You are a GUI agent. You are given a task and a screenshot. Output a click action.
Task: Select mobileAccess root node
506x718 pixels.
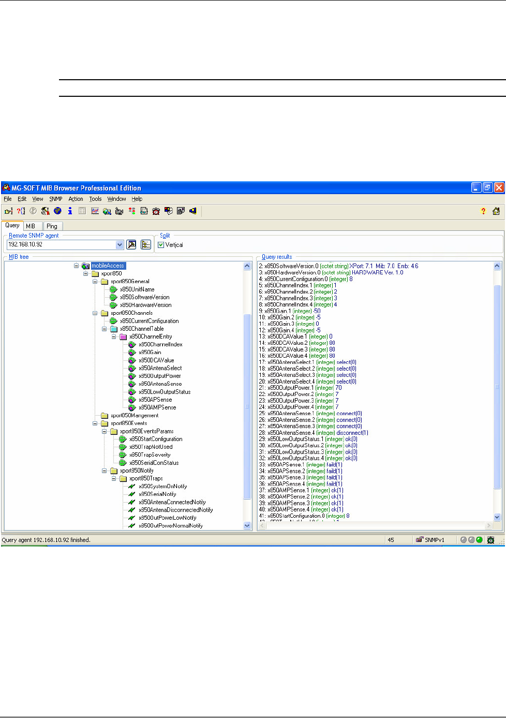point(108,266)
